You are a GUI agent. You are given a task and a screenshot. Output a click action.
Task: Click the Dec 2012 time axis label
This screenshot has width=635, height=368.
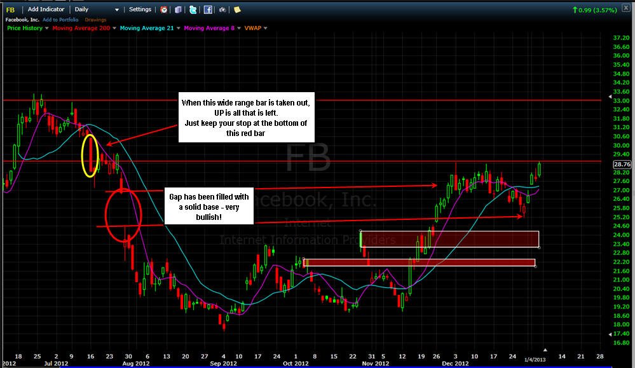click(x=455, y=363)
